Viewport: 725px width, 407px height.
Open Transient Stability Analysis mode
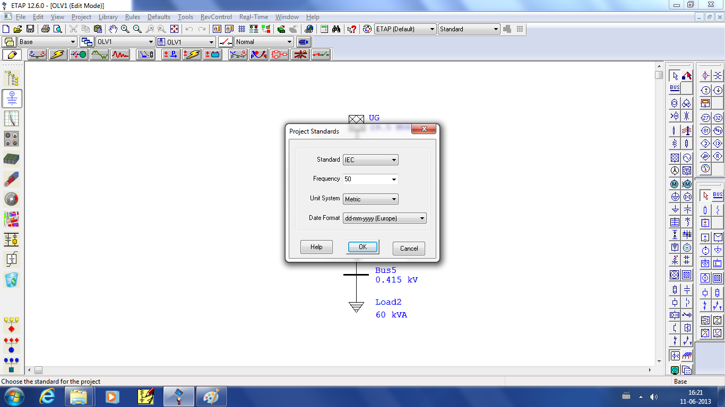coord(99,54)
